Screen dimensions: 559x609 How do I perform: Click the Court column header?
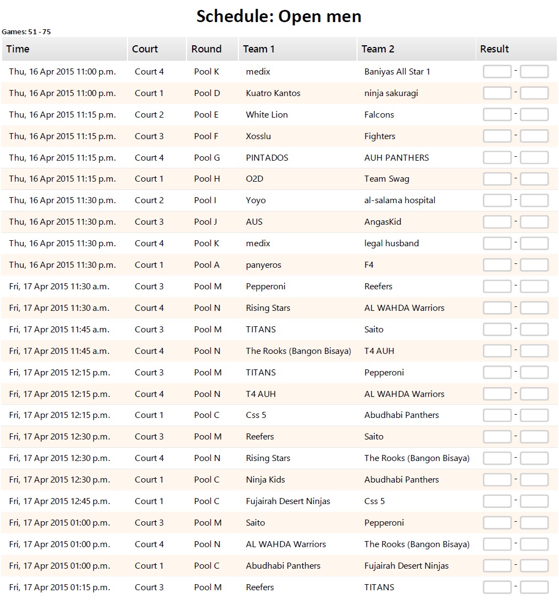[157, 49]
